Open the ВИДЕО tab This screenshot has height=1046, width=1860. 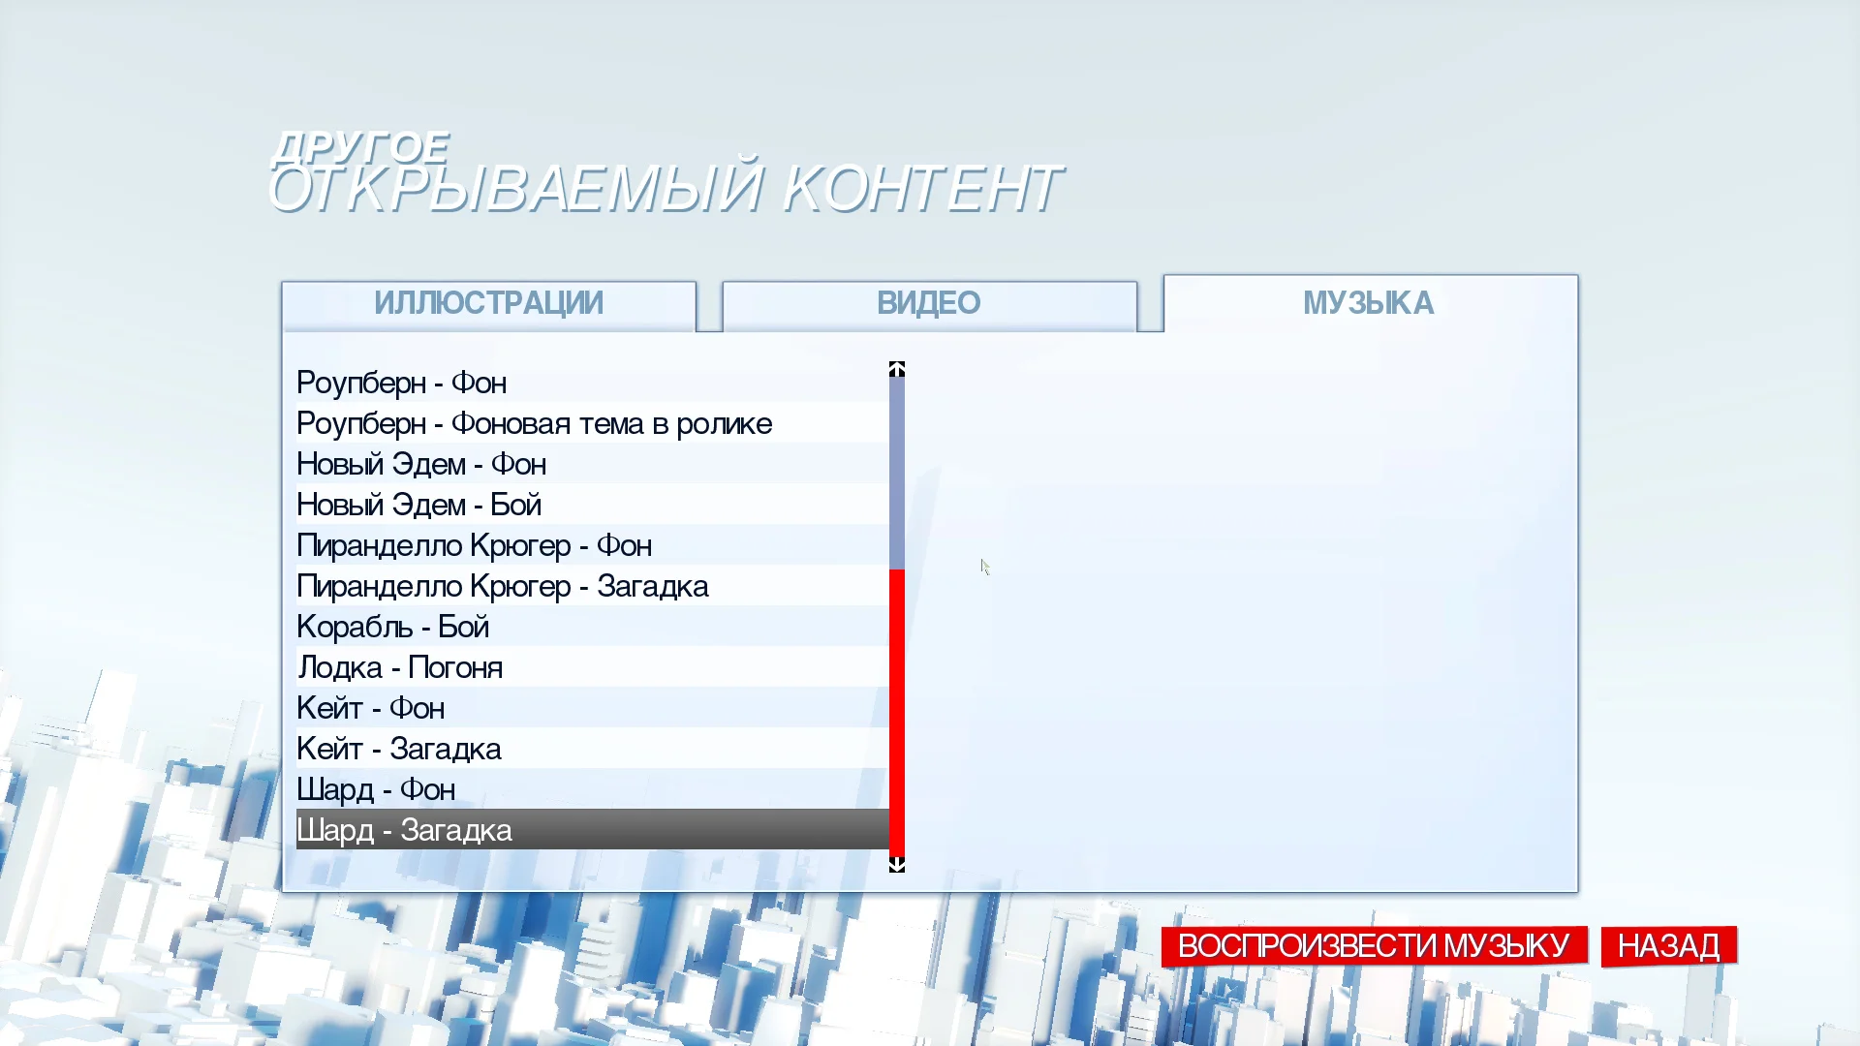point(929,306)
